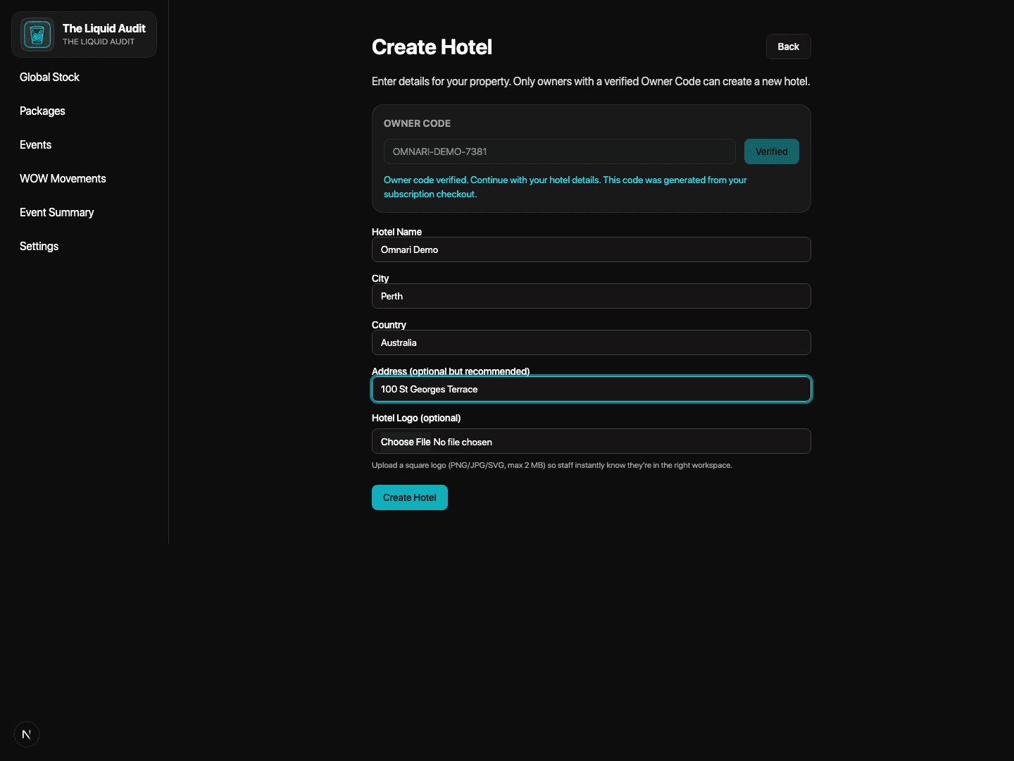Open the Packages section
Viewport: 1014px width, 761px height.
coord(42,111)
